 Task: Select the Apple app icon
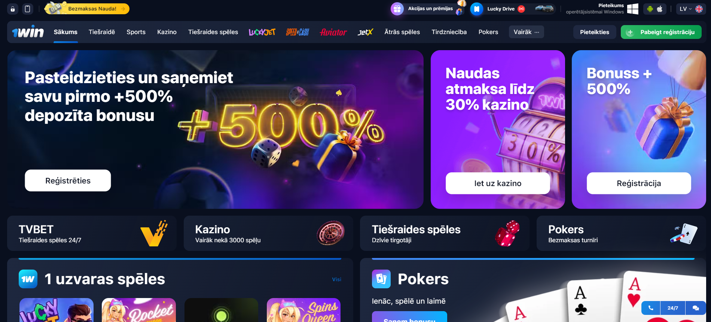coord(660,9)
